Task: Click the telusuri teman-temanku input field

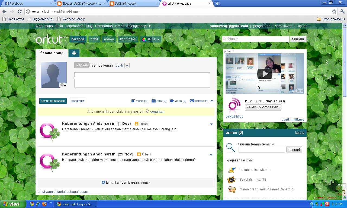Action: (x=262, y=150)
